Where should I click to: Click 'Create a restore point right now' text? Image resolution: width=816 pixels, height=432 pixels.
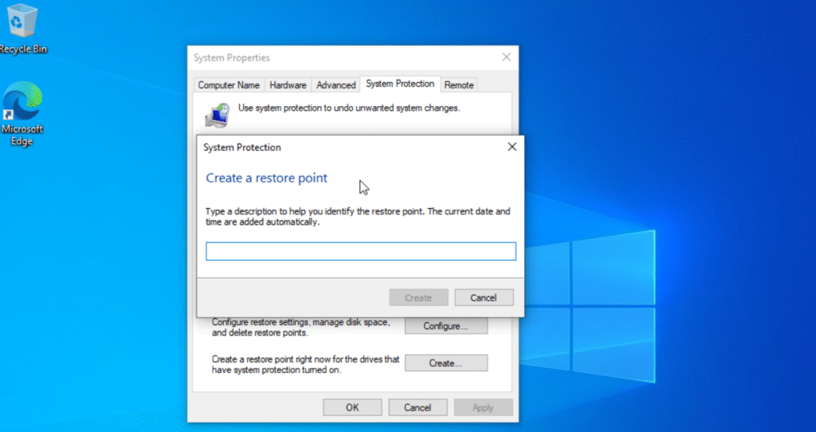click(x=305, y=364)
